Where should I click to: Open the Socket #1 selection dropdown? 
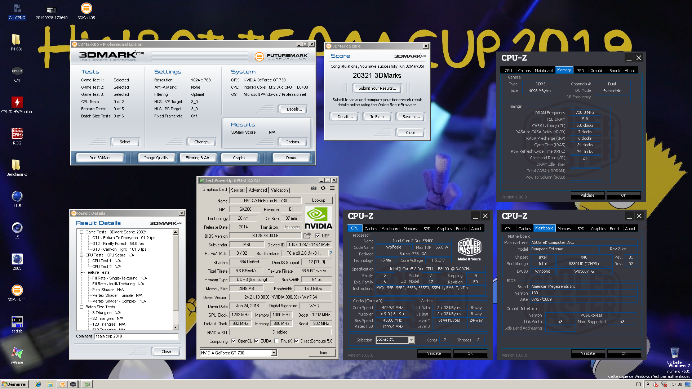[x=411, y=340]
